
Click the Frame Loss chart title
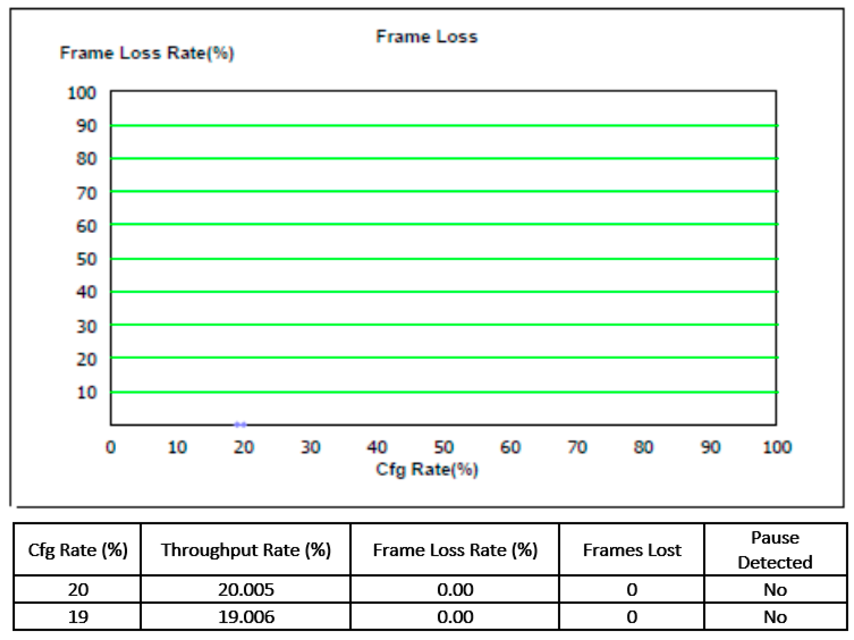coord(427,37)
